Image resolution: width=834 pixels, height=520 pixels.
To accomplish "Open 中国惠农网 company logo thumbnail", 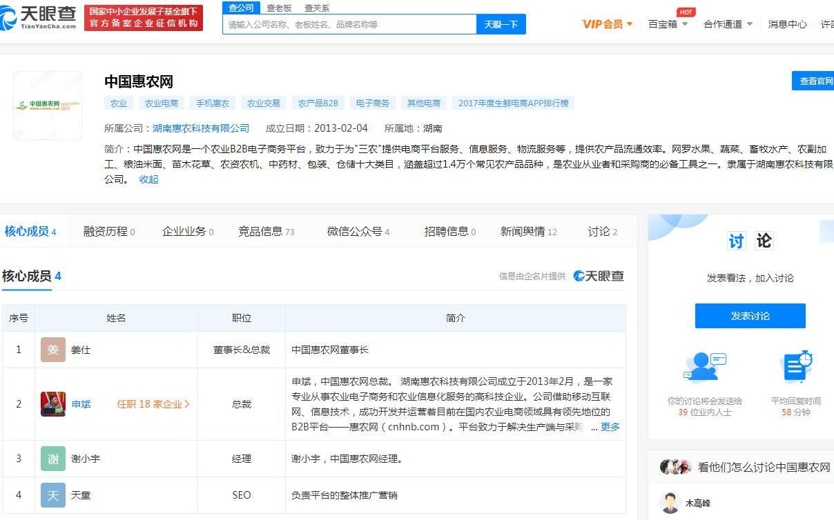I will (x=48, y=106).
